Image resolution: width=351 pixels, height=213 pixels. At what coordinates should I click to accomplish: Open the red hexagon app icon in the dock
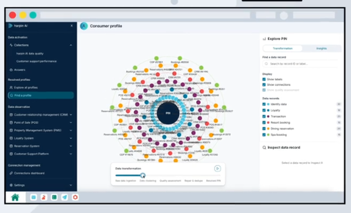[x=75, y=197]
